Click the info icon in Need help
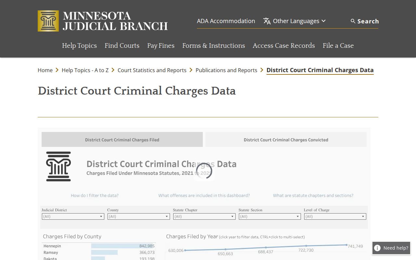 [377, 248]
